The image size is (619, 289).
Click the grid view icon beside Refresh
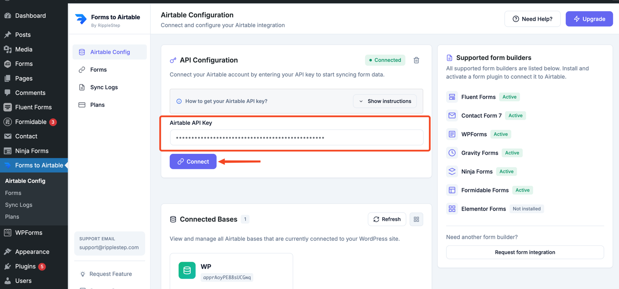point(416,219)
